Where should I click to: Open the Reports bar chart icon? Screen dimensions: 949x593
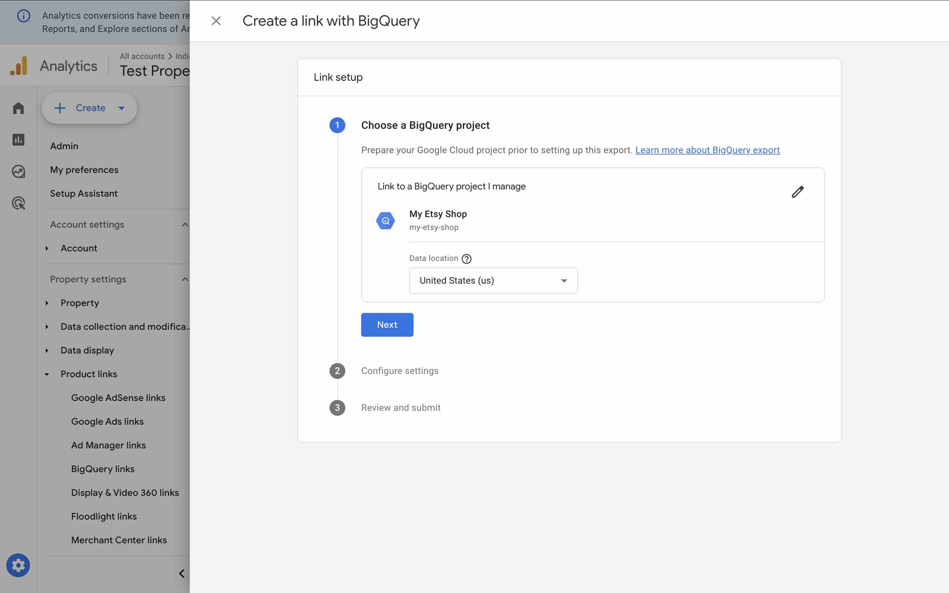[x=18, y=140]
